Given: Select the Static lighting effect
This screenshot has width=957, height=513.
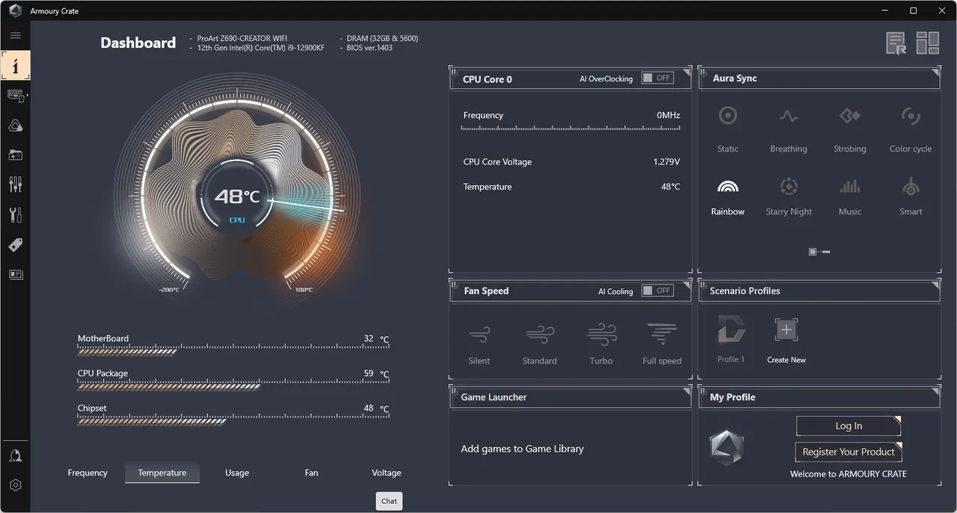Looking at the screenshot, I should (x=727, y=128).
